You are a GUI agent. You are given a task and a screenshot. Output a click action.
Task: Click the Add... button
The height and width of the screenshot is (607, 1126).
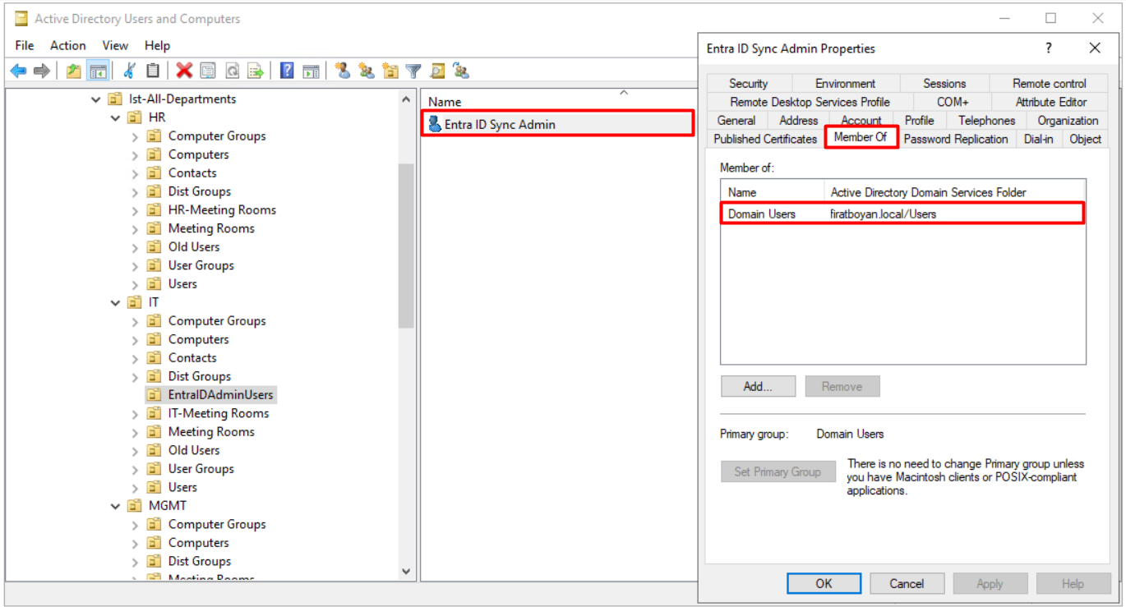[x=758, y=386]
